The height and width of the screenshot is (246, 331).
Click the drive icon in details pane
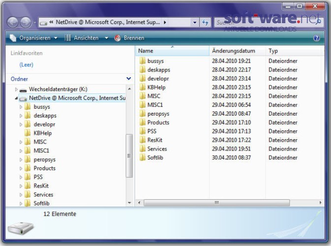coord(21,228)
